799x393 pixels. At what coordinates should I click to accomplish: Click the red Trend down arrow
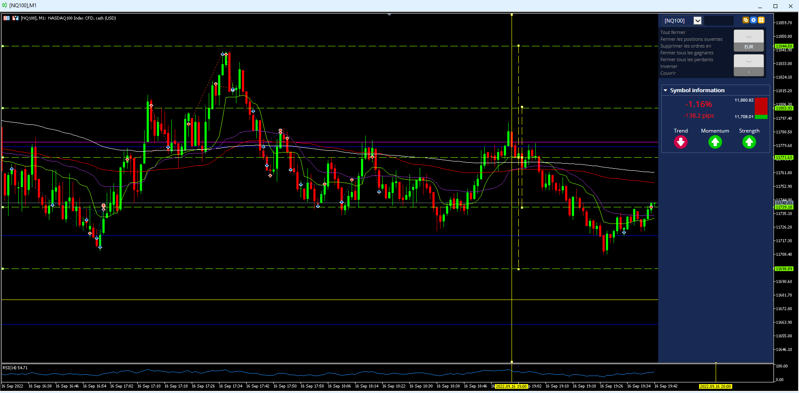[680, 142]
